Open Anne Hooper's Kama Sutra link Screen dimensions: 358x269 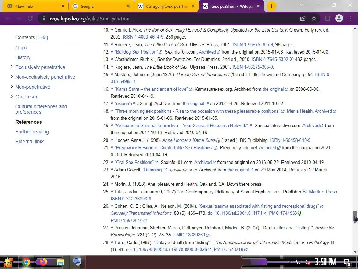pos(189,140)
